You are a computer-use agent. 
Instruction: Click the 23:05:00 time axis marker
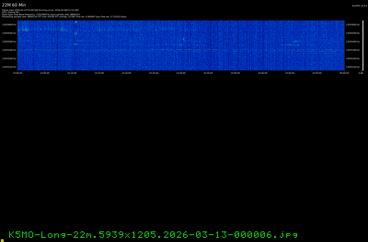[x=45, y=73]
